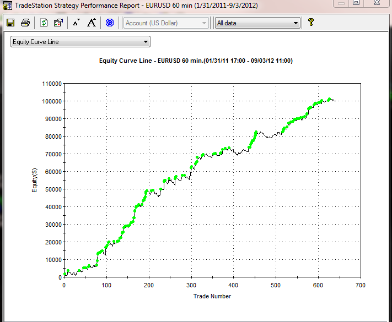Viewport: 392px width, 322px height.
Task: Open the Equity Curve Line graph selector
Action: 80,42
